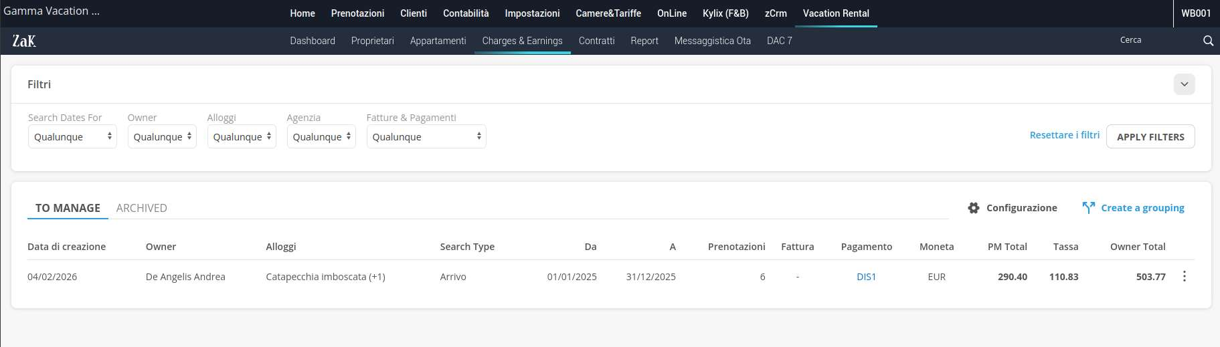Screen dimensions: 1220x347
Task: Open the Owner filter dropdown
Action: coord(162,137)
